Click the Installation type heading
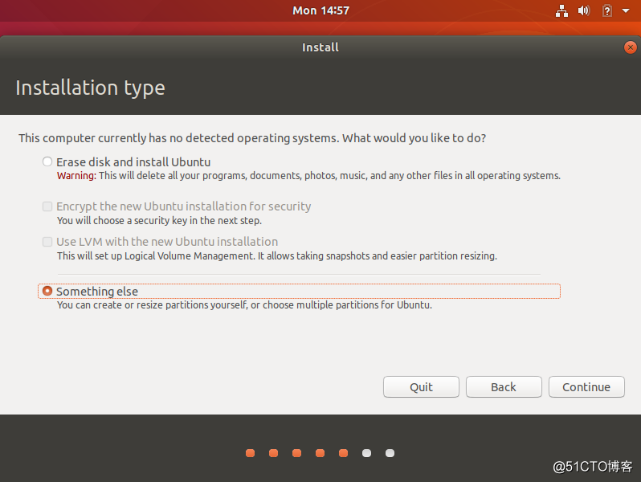The image size is (641, 482). click(x=90, y=88)
